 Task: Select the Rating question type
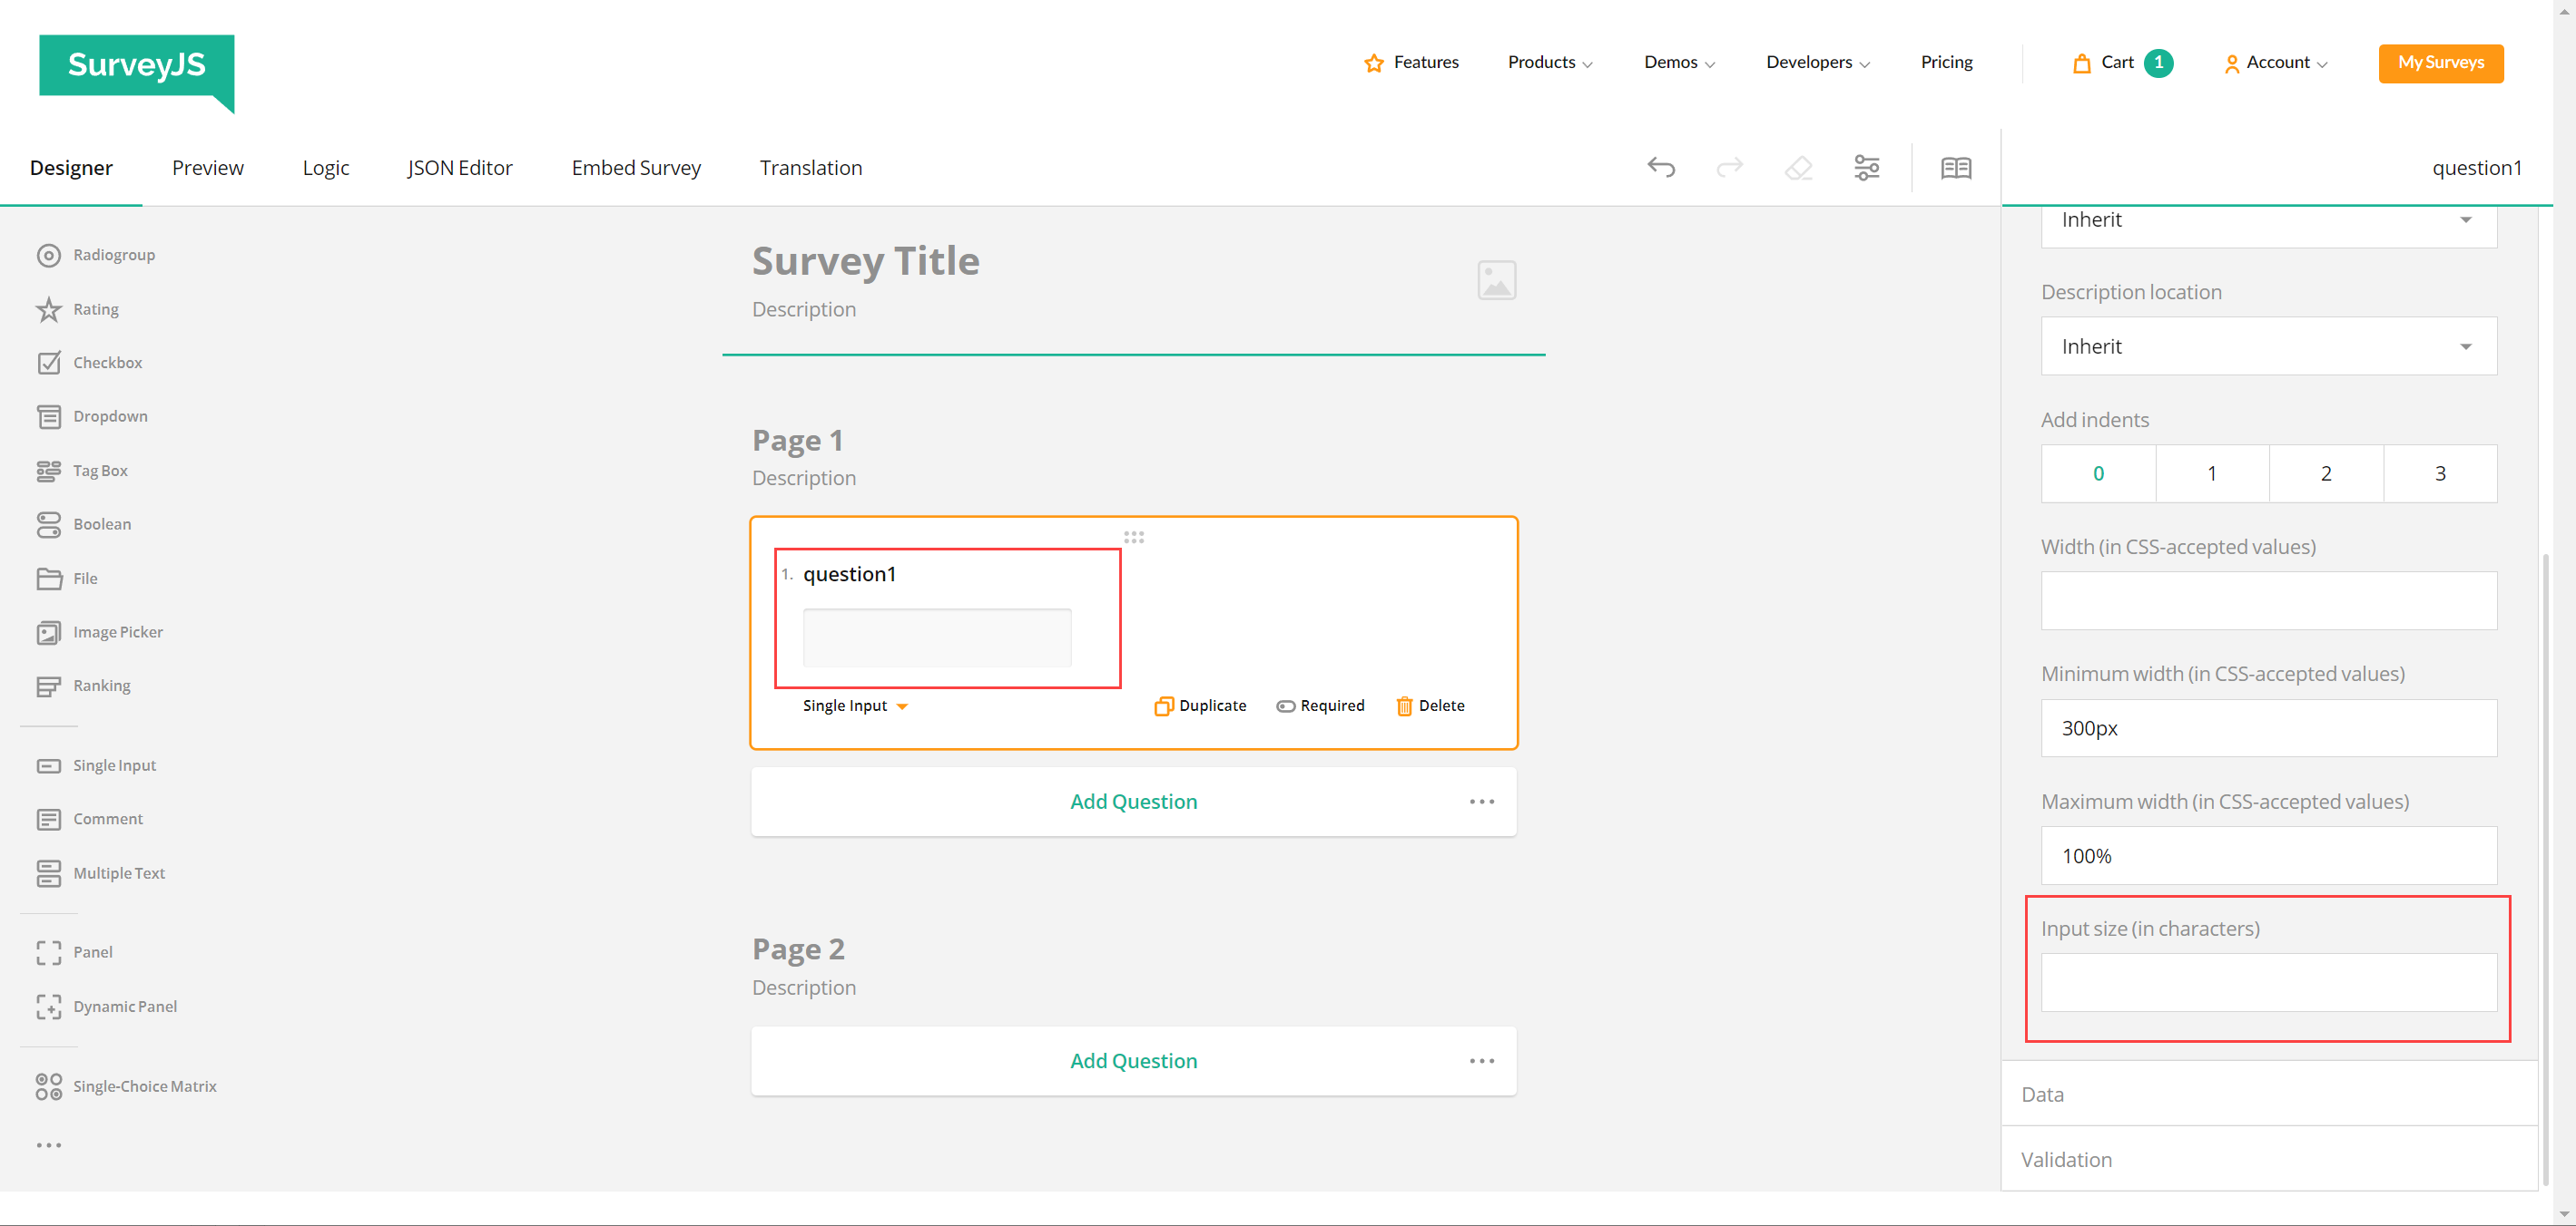(95, 308)
